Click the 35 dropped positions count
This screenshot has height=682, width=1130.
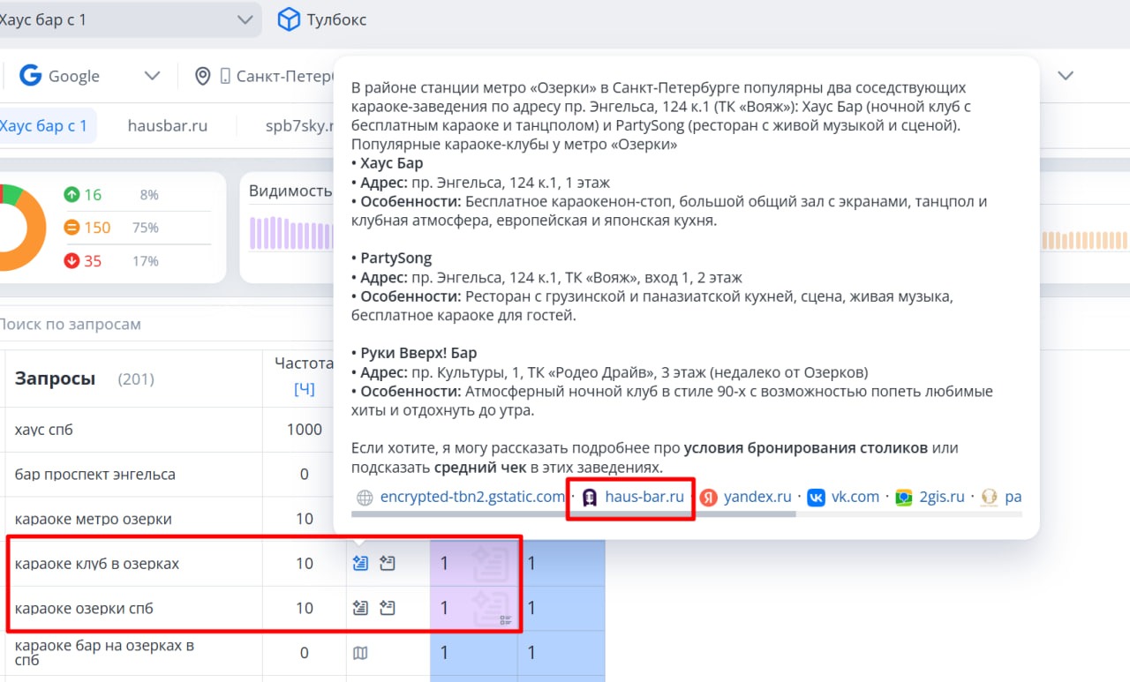(93, 261)
